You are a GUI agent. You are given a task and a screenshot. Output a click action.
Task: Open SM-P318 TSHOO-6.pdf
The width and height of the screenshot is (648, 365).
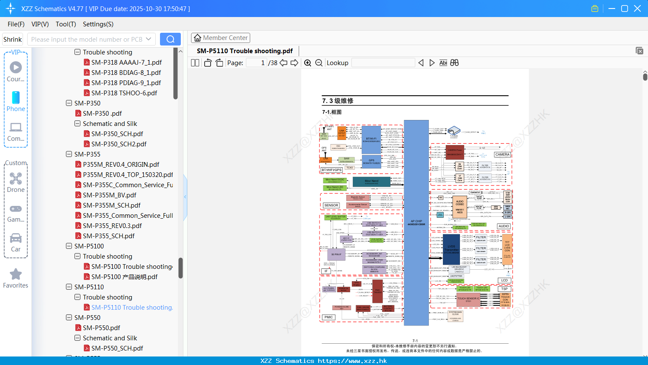pyautogui.click(x=124, y=93)
